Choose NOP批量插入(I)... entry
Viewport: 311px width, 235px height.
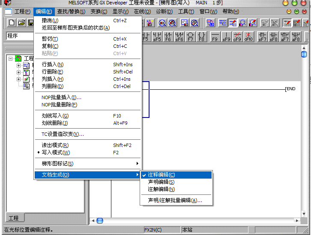[87, 97]
